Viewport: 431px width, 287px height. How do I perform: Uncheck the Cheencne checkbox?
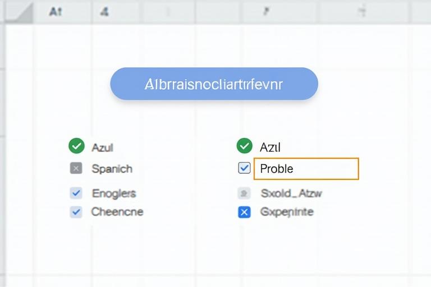76,212
